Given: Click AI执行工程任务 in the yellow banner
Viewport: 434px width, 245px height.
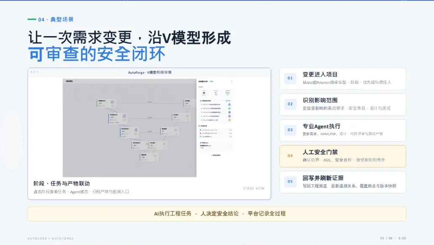Looking at the screenshot, I should click(172, 214).
